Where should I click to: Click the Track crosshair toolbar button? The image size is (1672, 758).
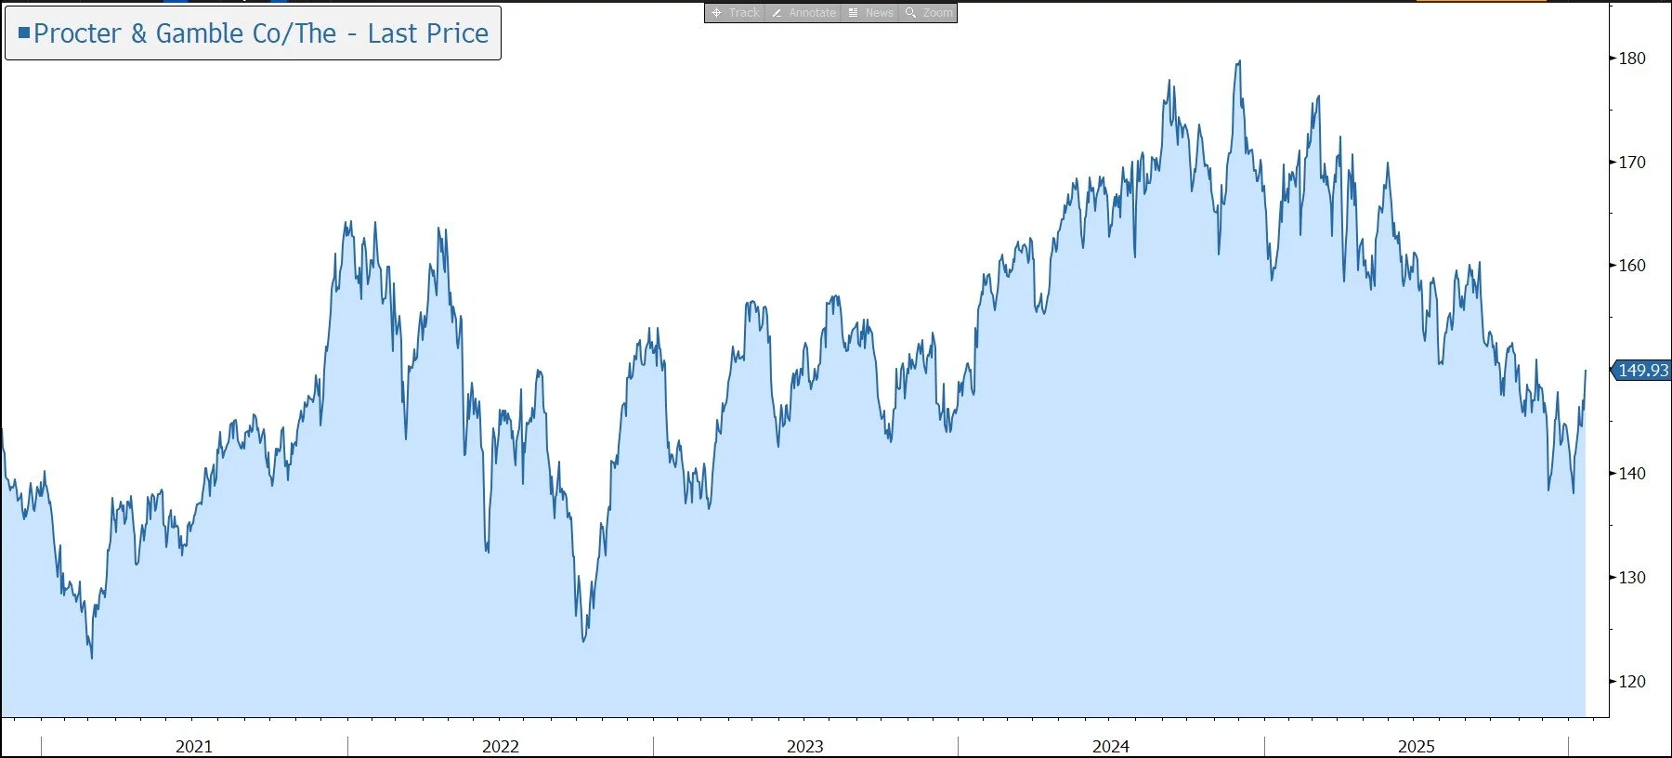pyautogui.click(x=735, y=13)
